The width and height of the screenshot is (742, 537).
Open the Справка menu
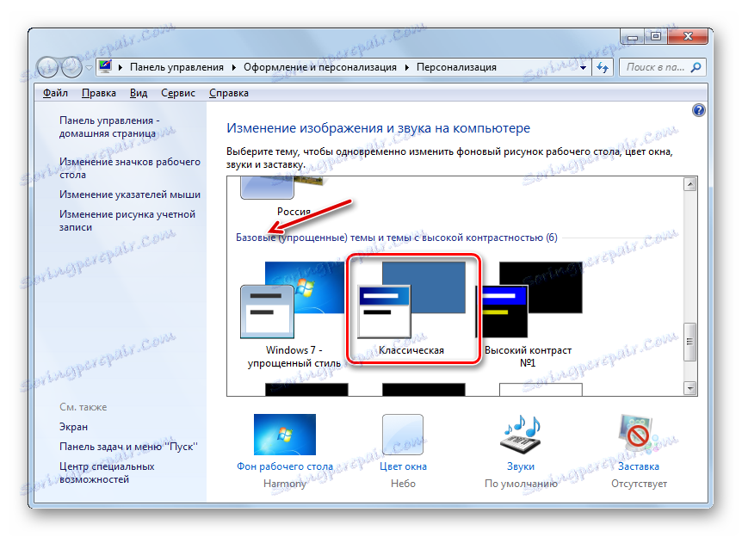pyautogui.click(x=229, y=93)
